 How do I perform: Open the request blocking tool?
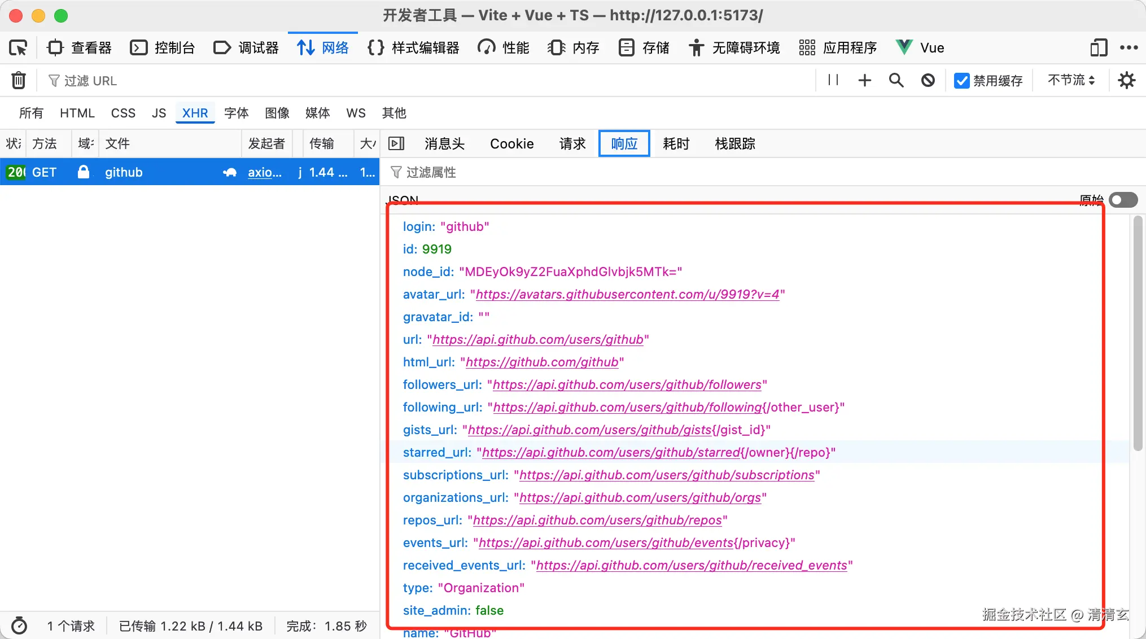928,80
